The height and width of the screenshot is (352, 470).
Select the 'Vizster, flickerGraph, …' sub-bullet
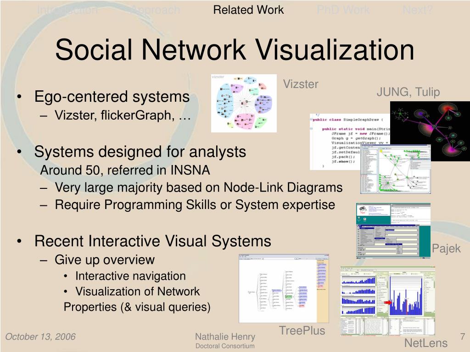[x=123, y=115]
